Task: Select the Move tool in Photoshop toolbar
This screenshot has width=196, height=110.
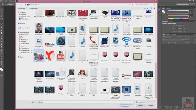Action: point(2,11)
